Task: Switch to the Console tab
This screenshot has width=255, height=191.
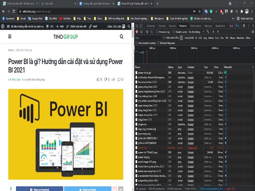Action: (x=162, y=26)
